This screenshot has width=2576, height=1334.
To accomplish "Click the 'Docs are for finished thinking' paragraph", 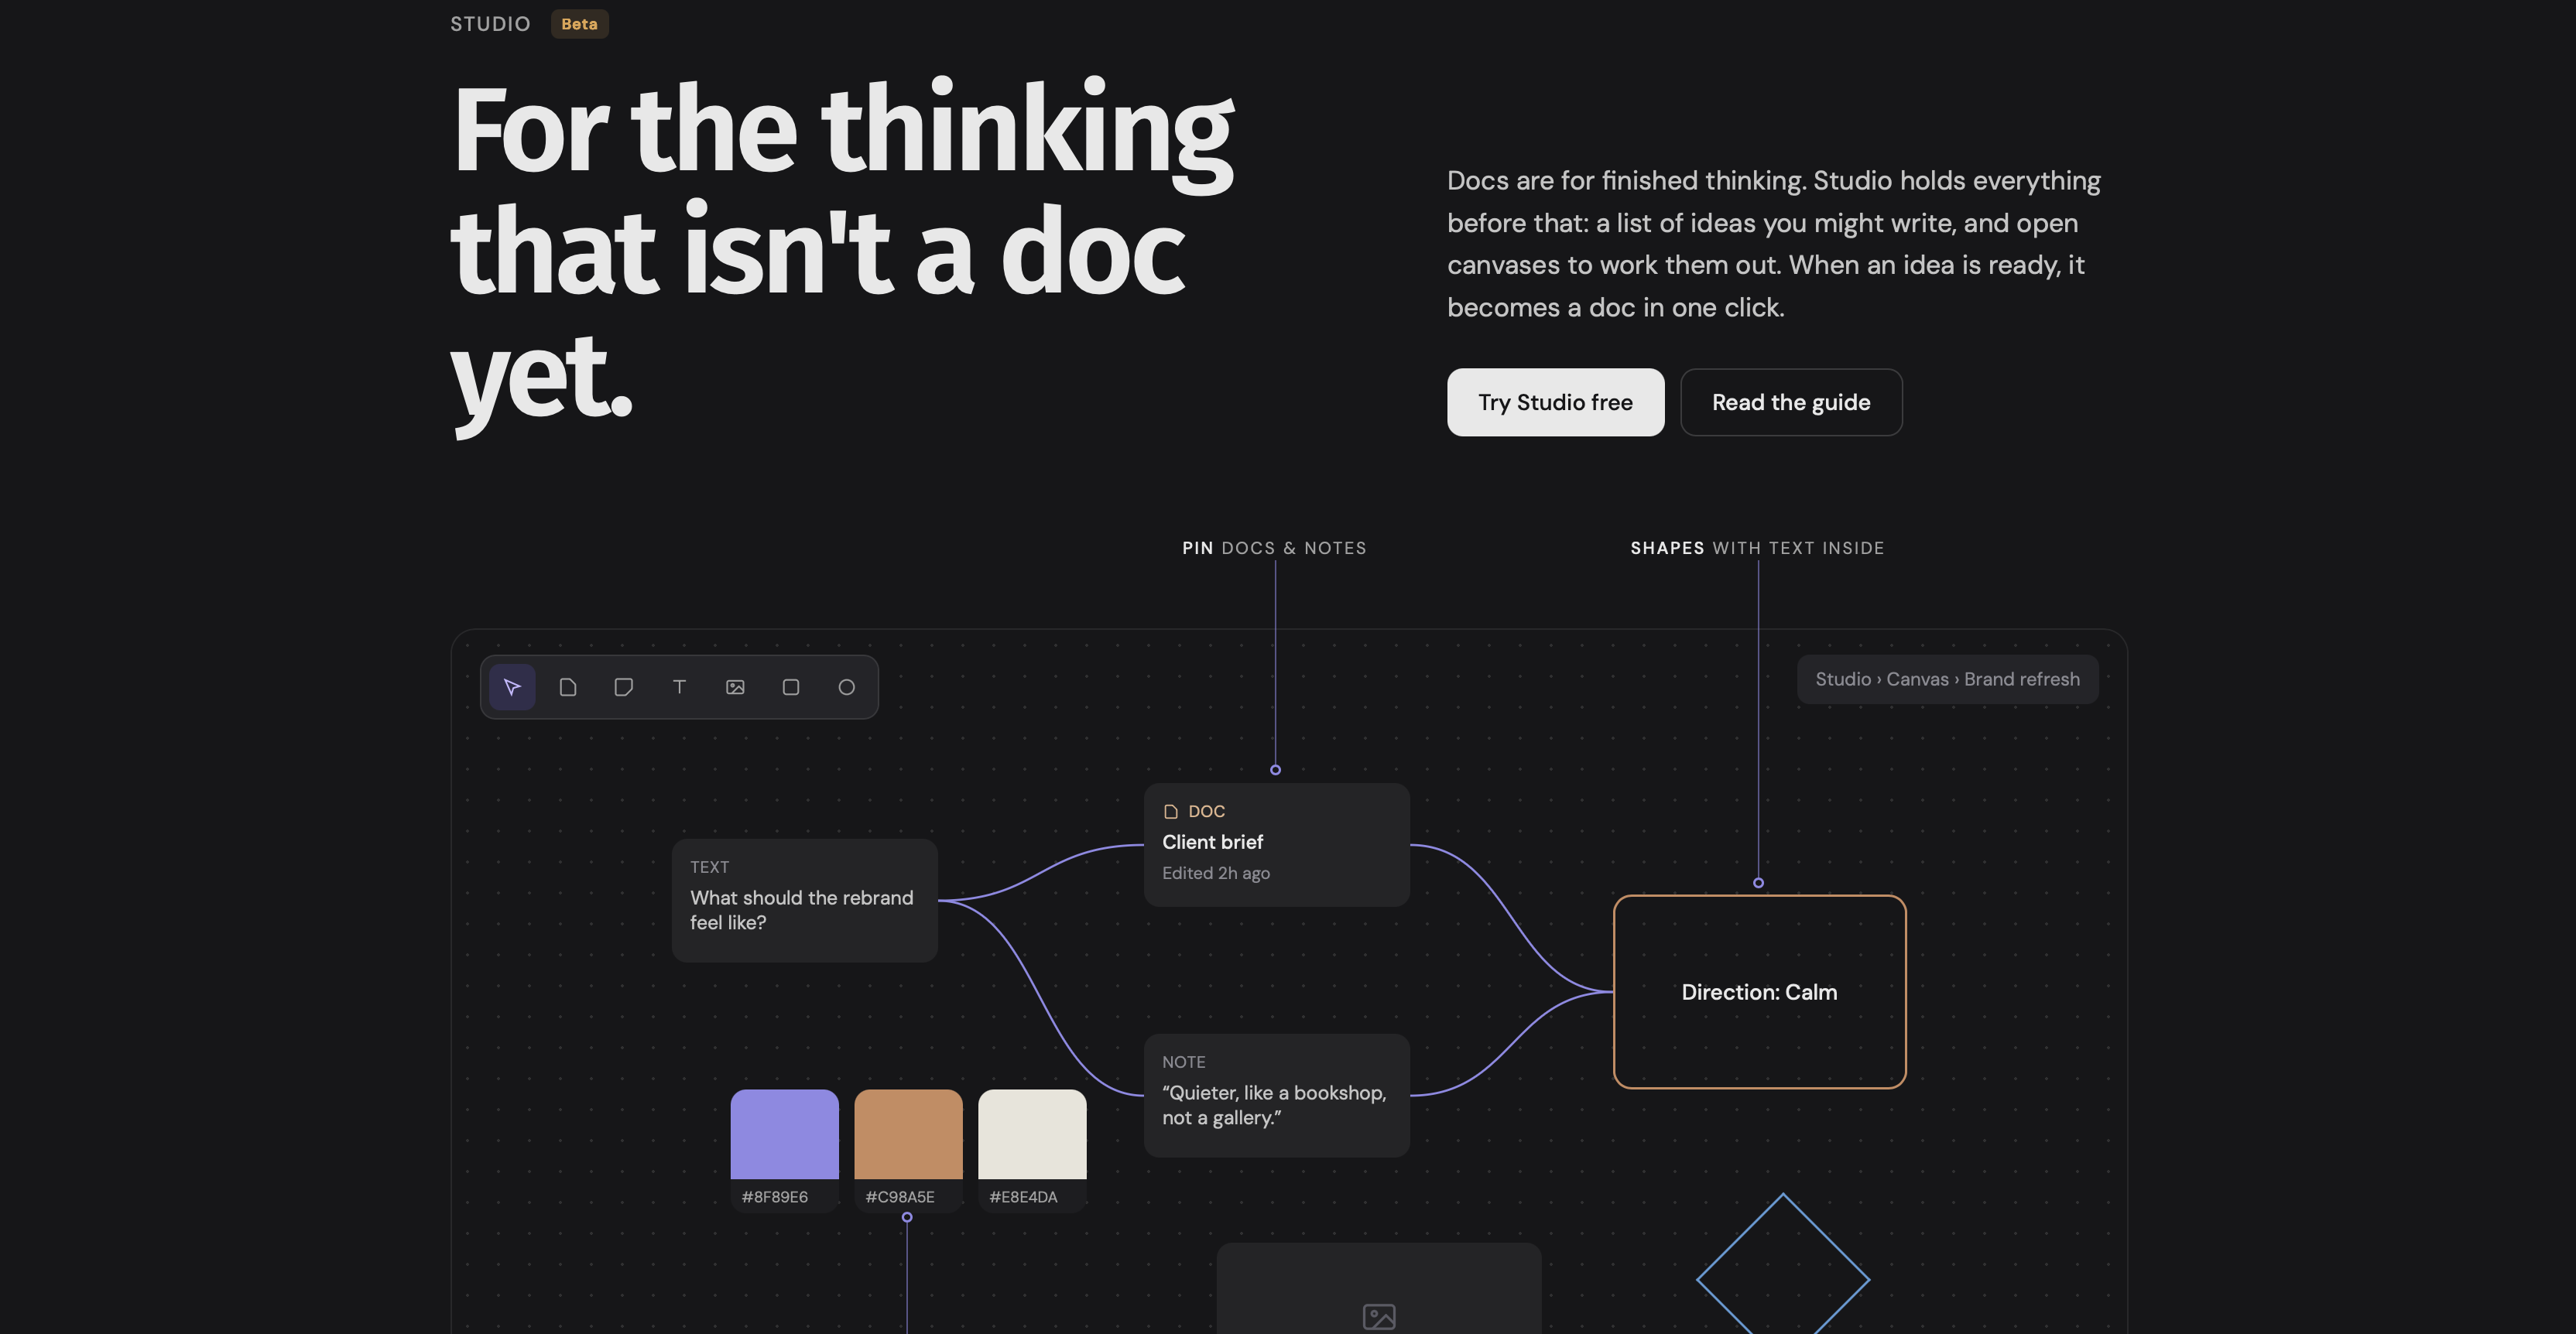I will [1774, 243].
